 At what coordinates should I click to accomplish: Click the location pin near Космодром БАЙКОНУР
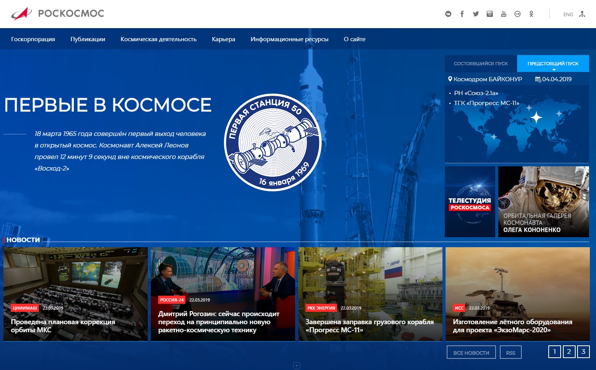tap(450, 79)
